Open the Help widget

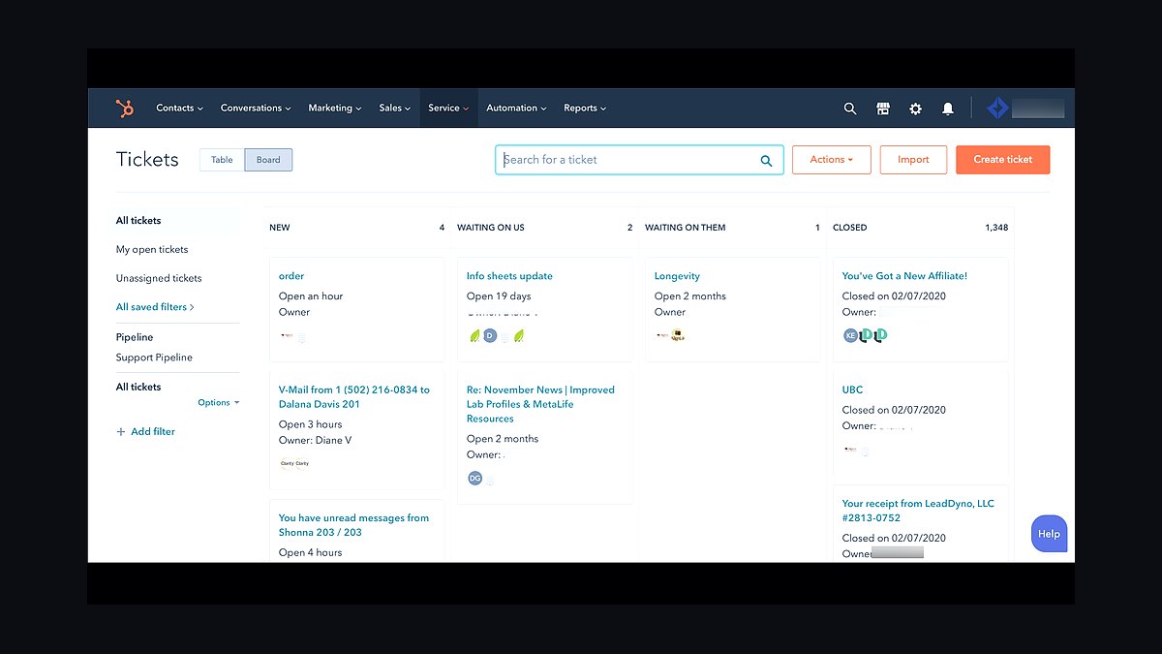pos(1049,534)
